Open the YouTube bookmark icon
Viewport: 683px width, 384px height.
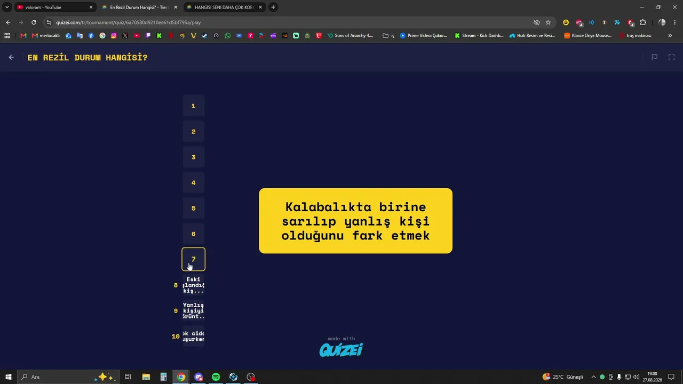coord(137,36)
